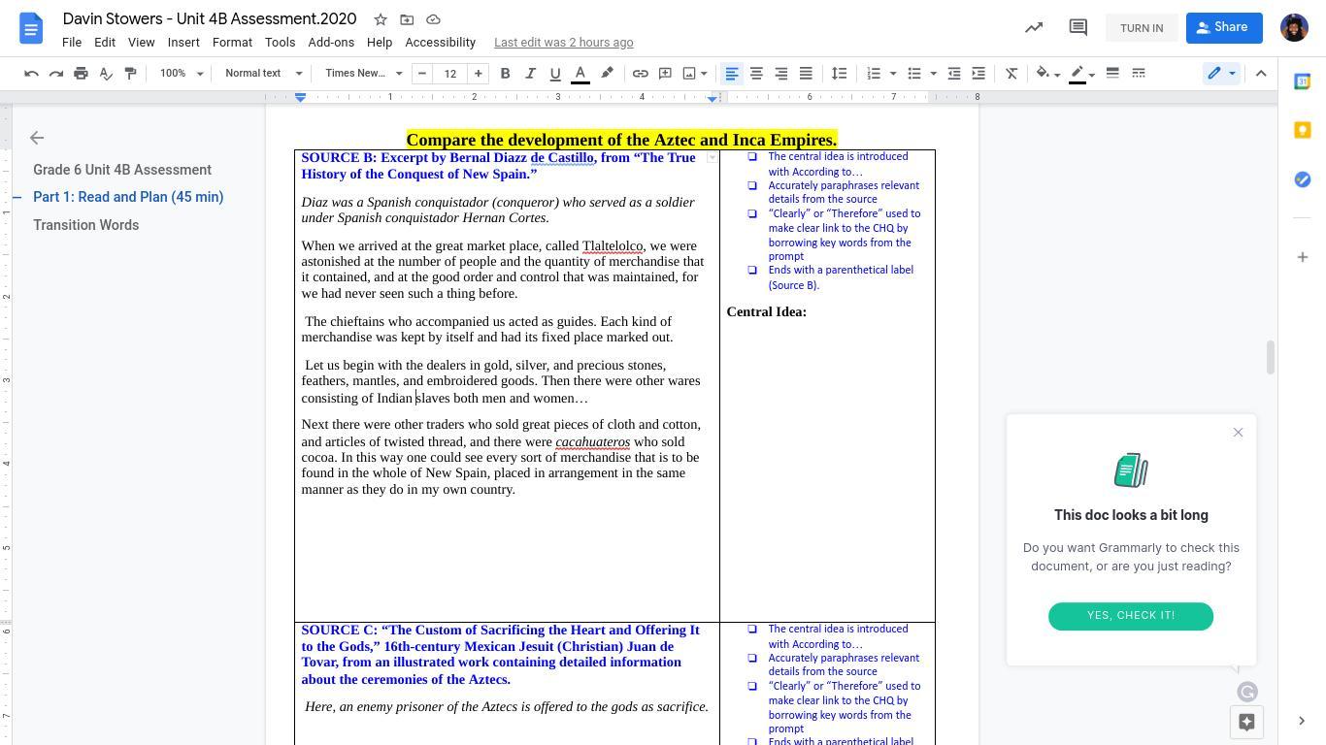Select the Paint format tool
Screen dimensions: 1326x745
[130, 74]
